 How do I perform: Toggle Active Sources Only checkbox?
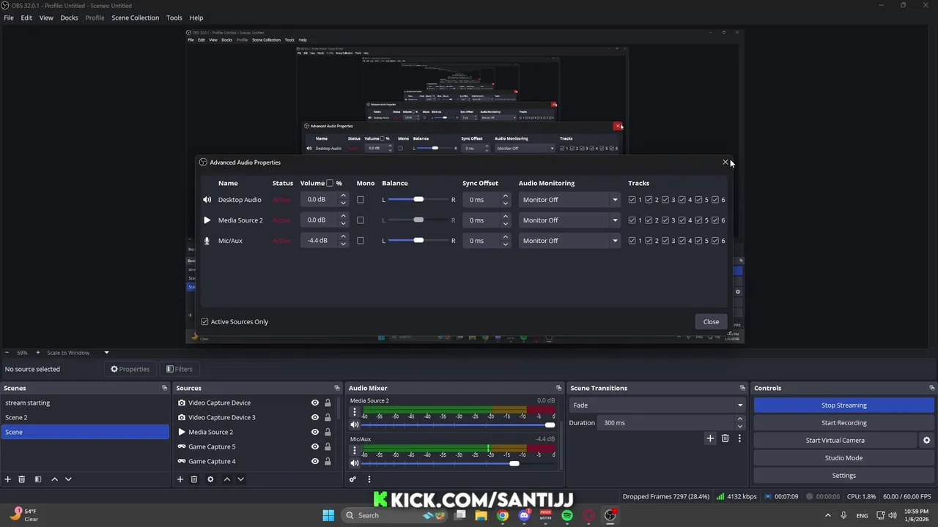coord(205,322)
